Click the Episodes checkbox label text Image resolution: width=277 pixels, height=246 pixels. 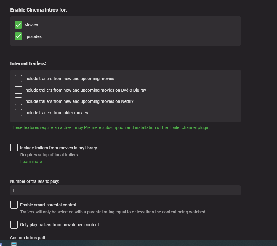click(33, 36)
